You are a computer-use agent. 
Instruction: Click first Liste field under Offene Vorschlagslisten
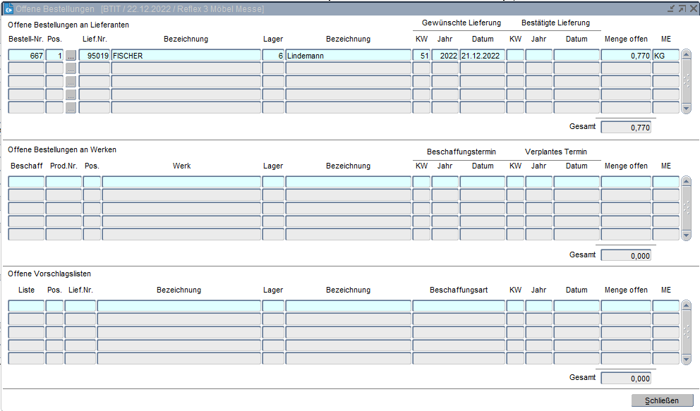26,306
